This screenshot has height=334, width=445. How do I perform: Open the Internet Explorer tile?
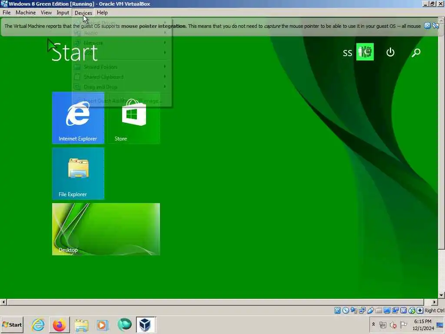78,117
